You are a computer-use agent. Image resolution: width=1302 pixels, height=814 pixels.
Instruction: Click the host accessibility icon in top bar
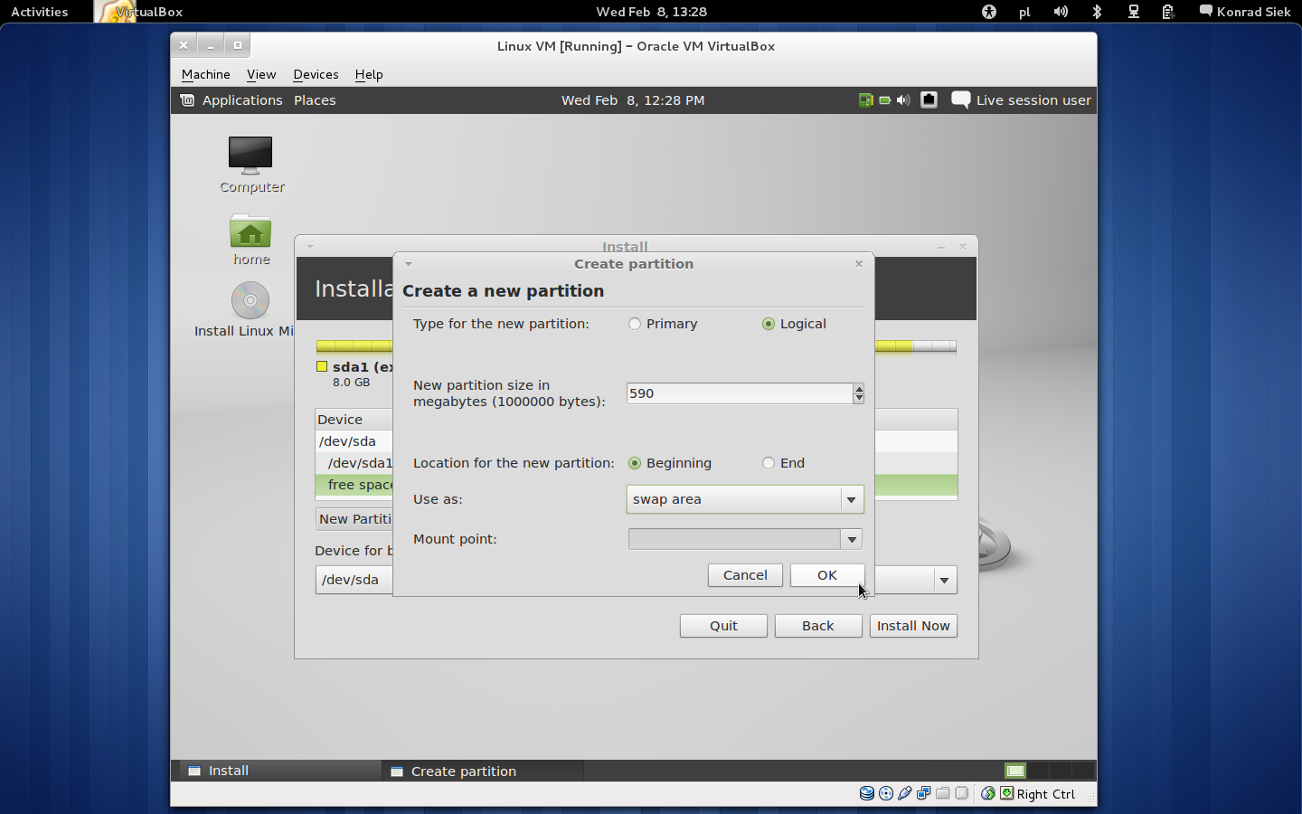click(989, 12)
